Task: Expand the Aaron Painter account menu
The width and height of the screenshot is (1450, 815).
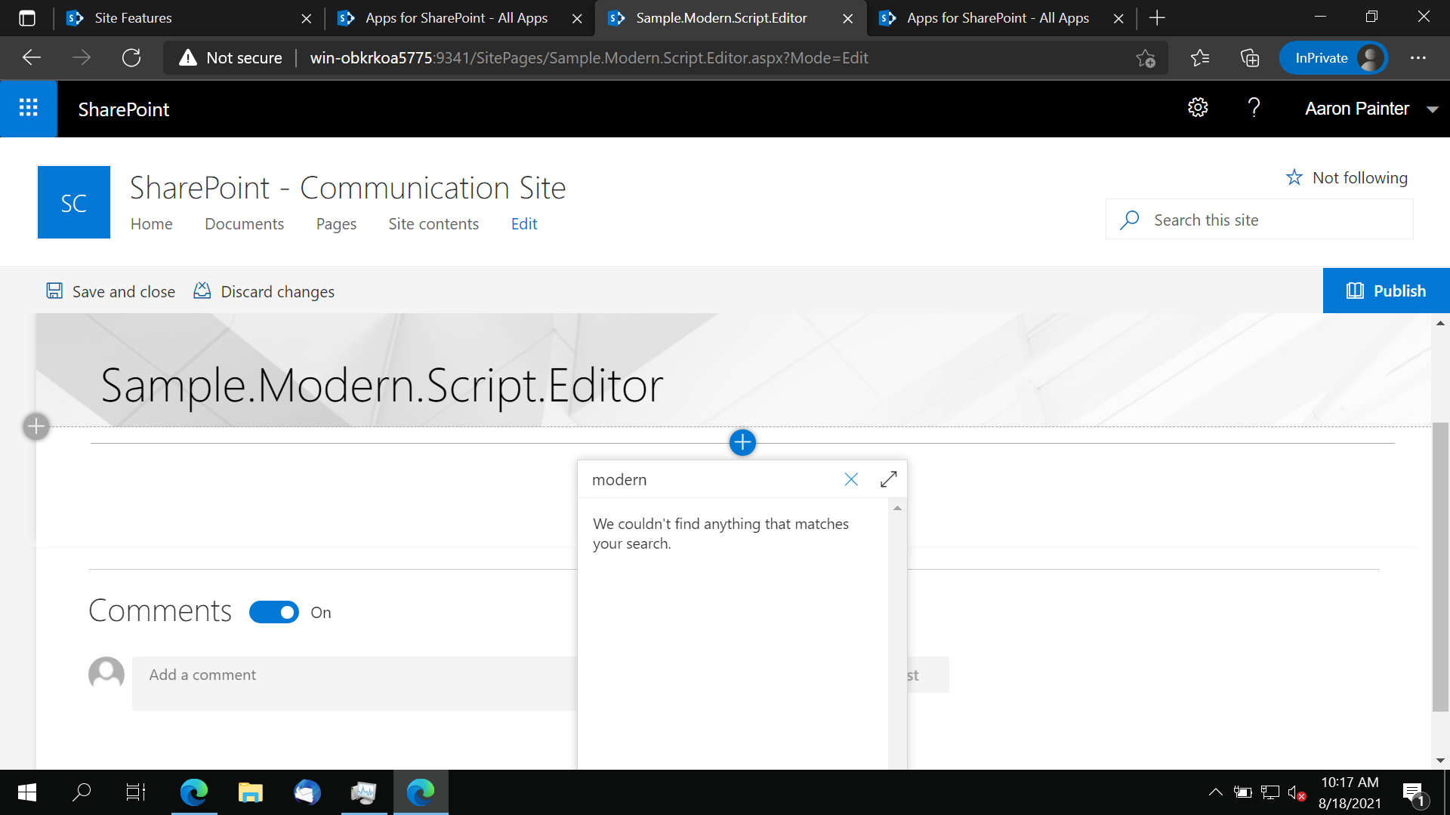Action: pyautogui.click(x=1371, y=109)
